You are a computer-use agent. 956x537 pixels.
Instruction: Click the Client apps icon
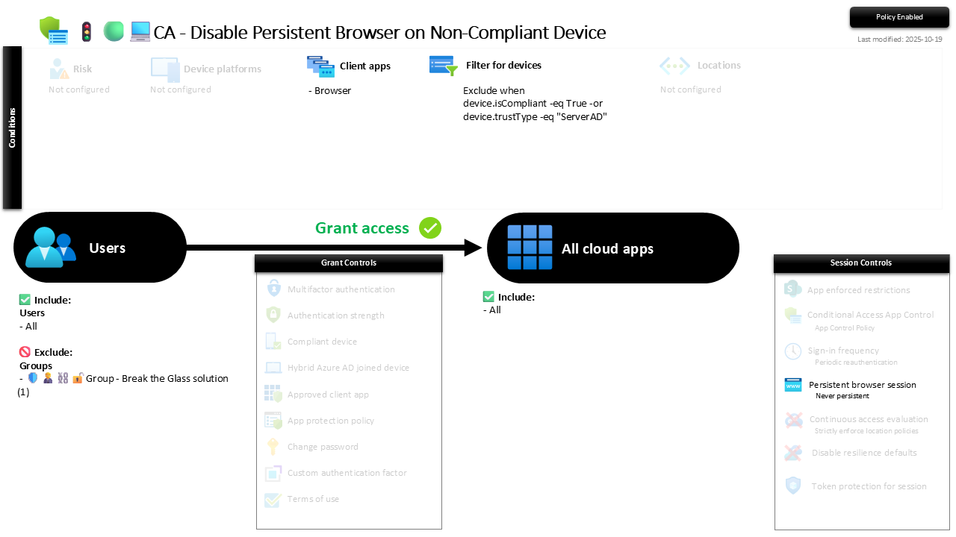click(320, 66)
